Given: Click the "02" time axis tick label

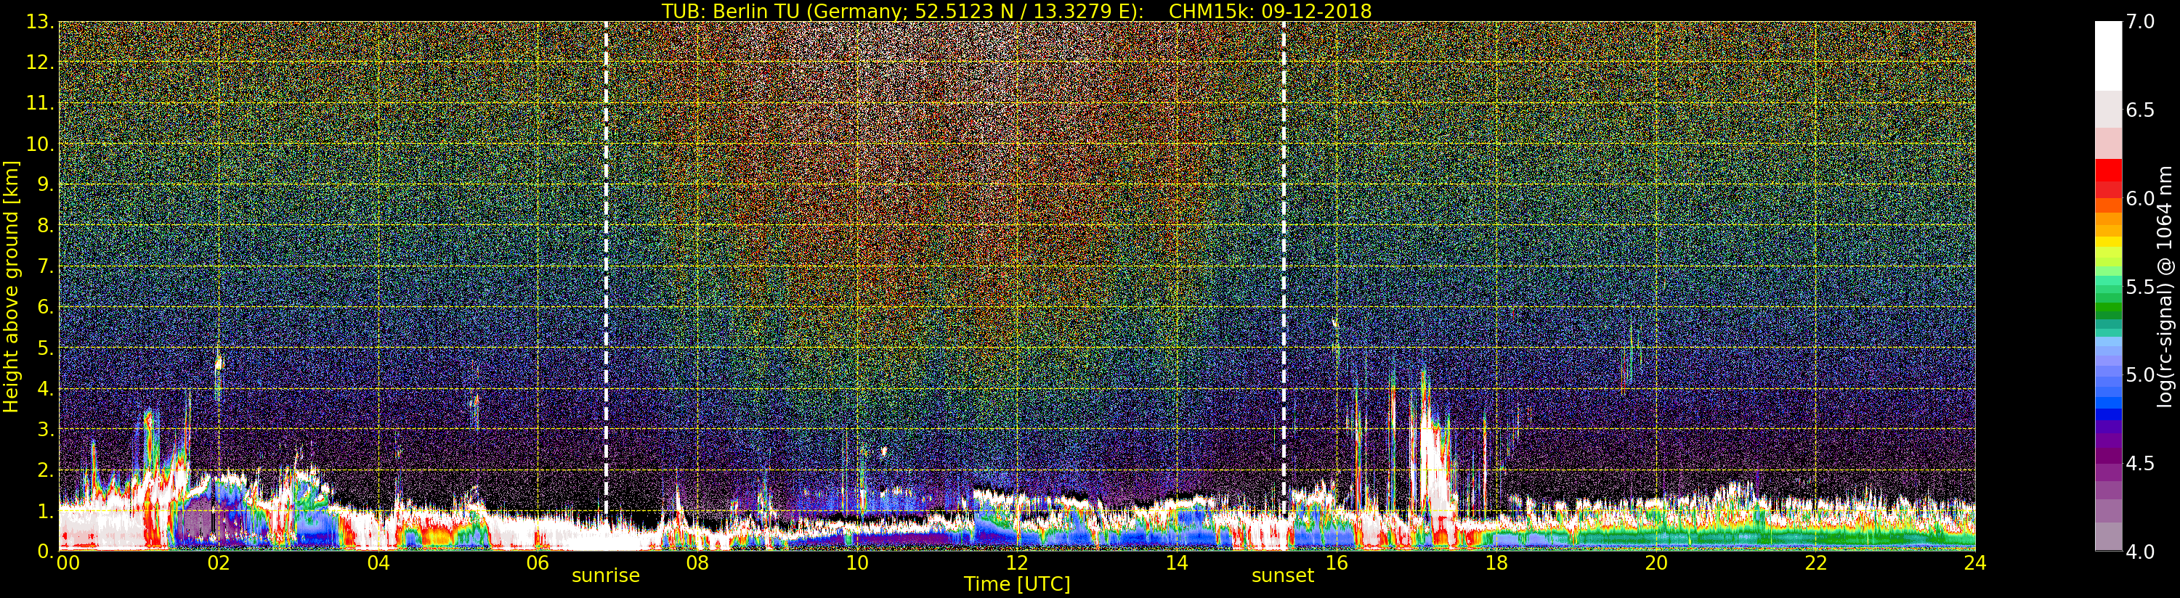Looking at the screenshot, I should [219, 563].
